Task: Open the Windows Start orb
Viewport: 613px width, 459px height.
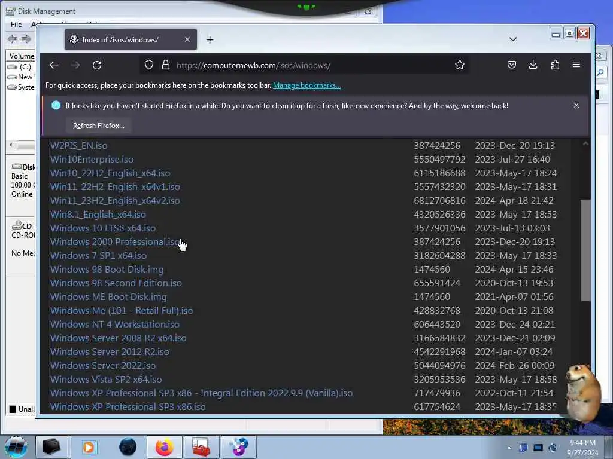Action: (16, 447)
